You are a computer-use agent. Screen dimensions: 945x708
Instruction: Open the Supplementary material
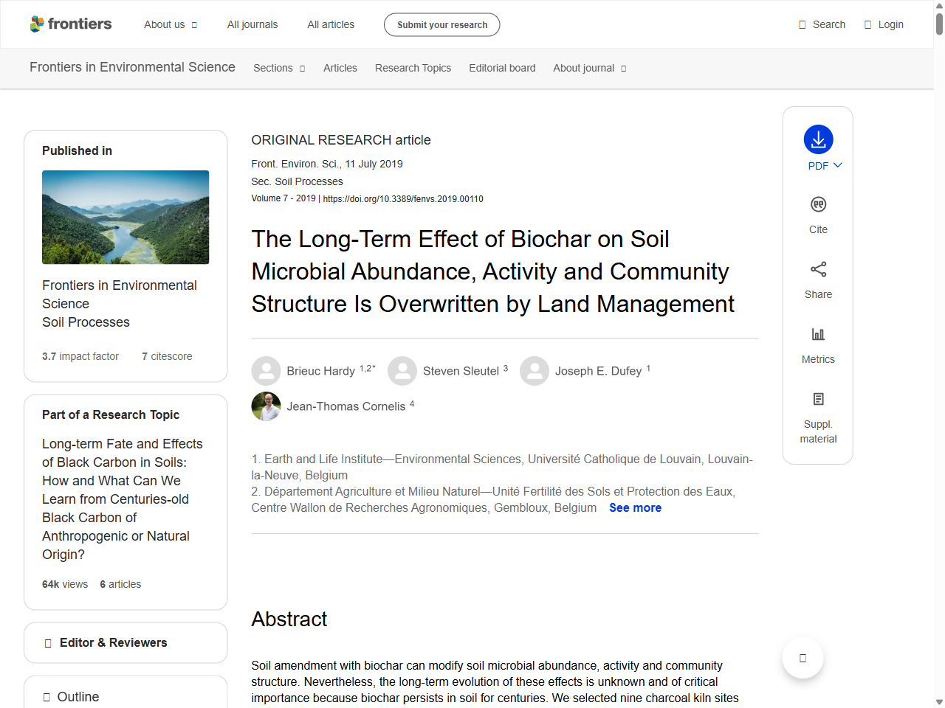point(817,417)
